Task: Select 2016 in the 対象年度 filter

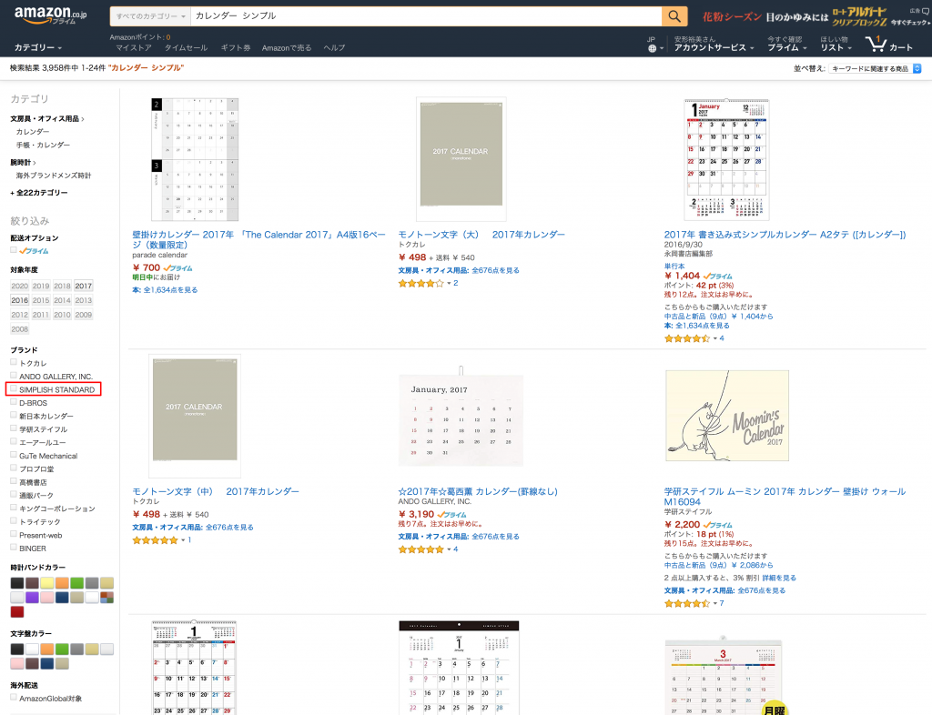Action: [x=20, y=300]
